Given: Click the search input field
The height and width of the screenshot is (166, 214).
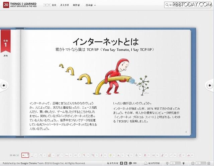Looking at the screenshot, I should point(188,5).
